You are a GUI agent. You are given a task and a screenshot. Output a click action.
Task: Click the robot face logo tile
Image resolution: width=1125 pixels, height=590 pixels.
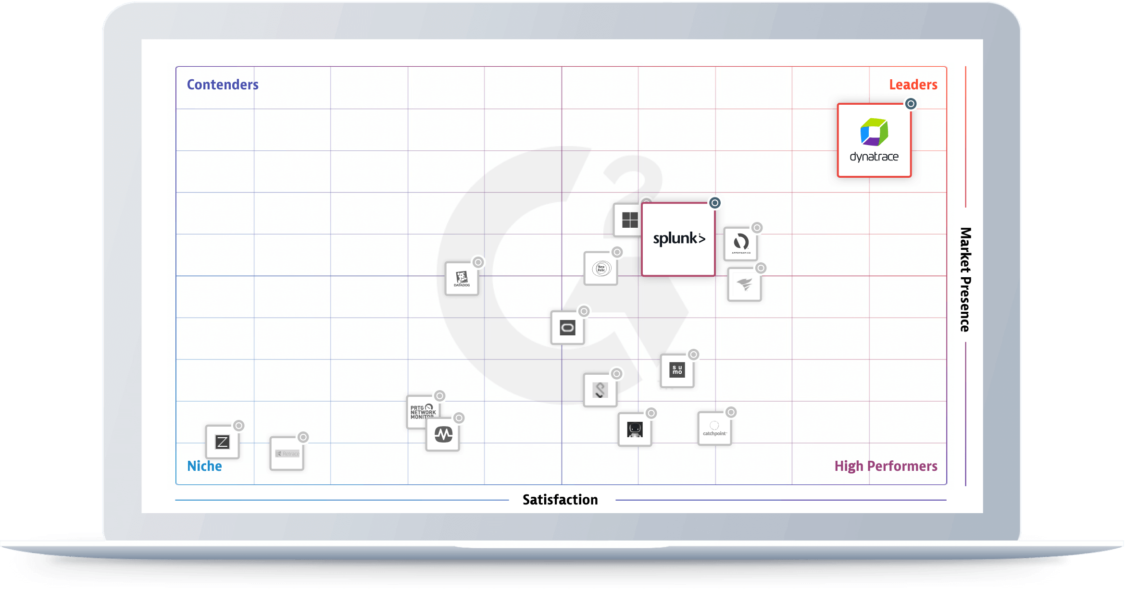click(x=635, y=430)
